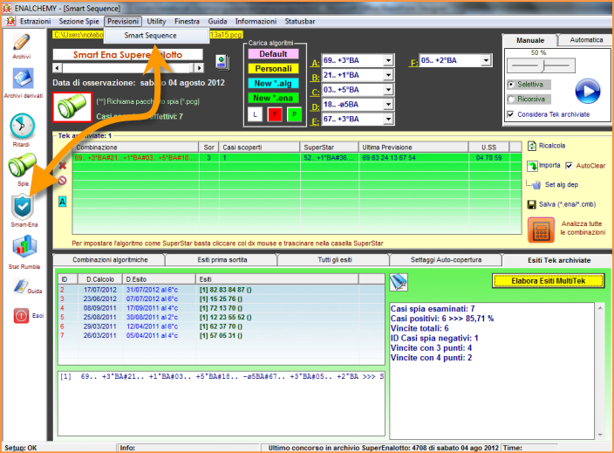614x453 pixels.
Task: Open the Estrazioni menu
Action: (x=35, y=21)
